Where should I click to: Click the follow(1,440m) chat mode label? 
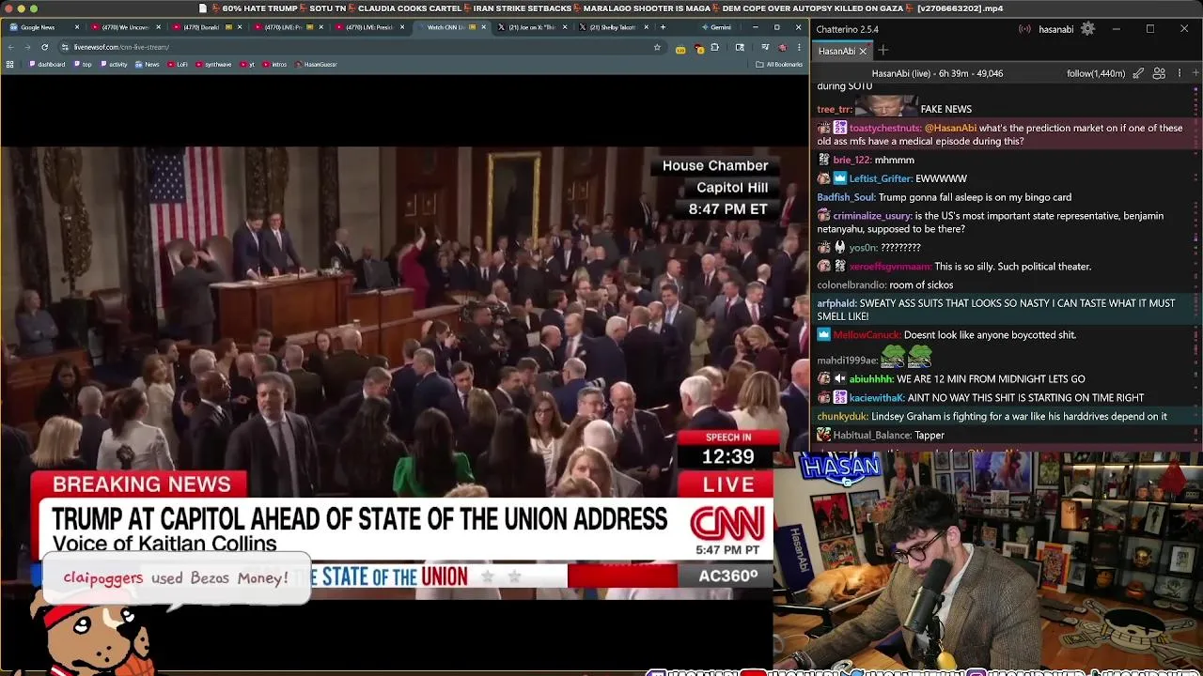1096,73
